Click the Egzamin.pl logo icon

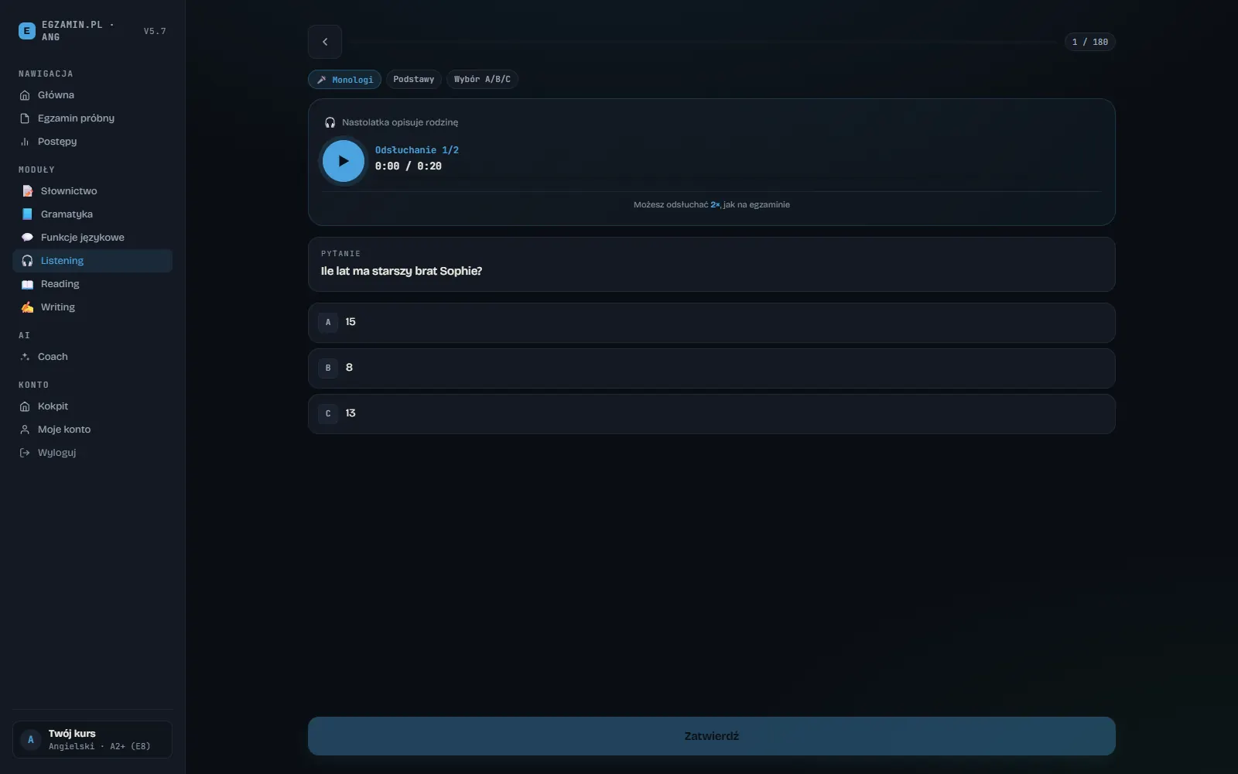(x=27, y=31)
